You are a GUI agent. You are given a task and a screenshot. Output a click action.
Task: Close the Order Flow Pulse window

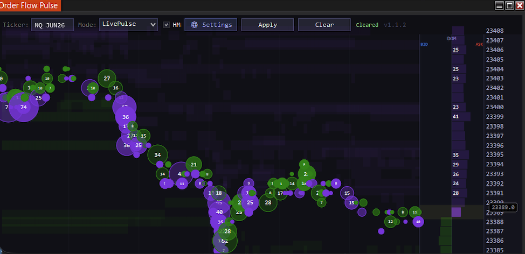(519, 5)
